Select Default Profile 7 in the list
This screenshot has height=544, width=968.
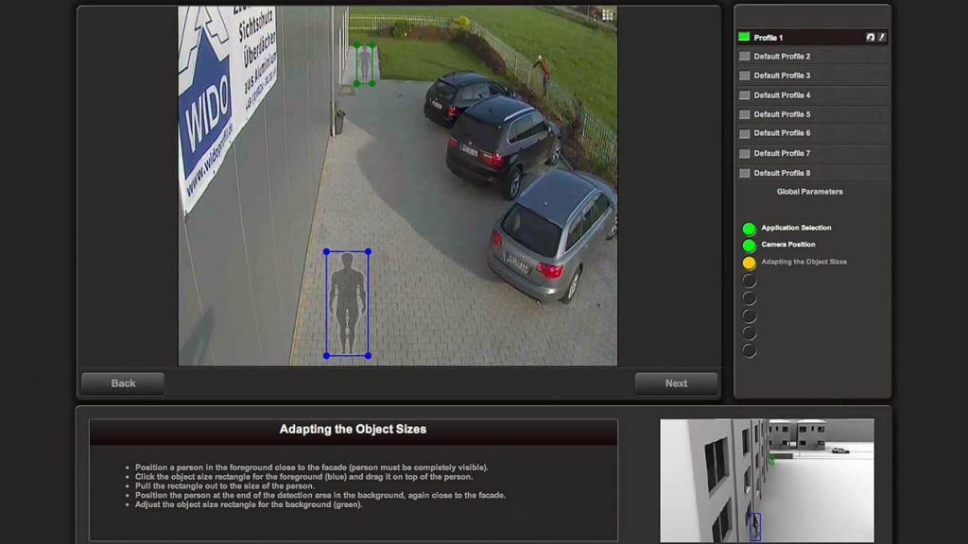click(782, 153)
